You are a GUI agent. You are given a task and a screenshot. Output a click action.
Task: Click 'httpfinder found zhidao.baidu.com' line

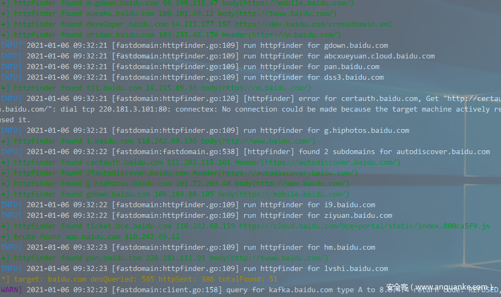(171, 35)
